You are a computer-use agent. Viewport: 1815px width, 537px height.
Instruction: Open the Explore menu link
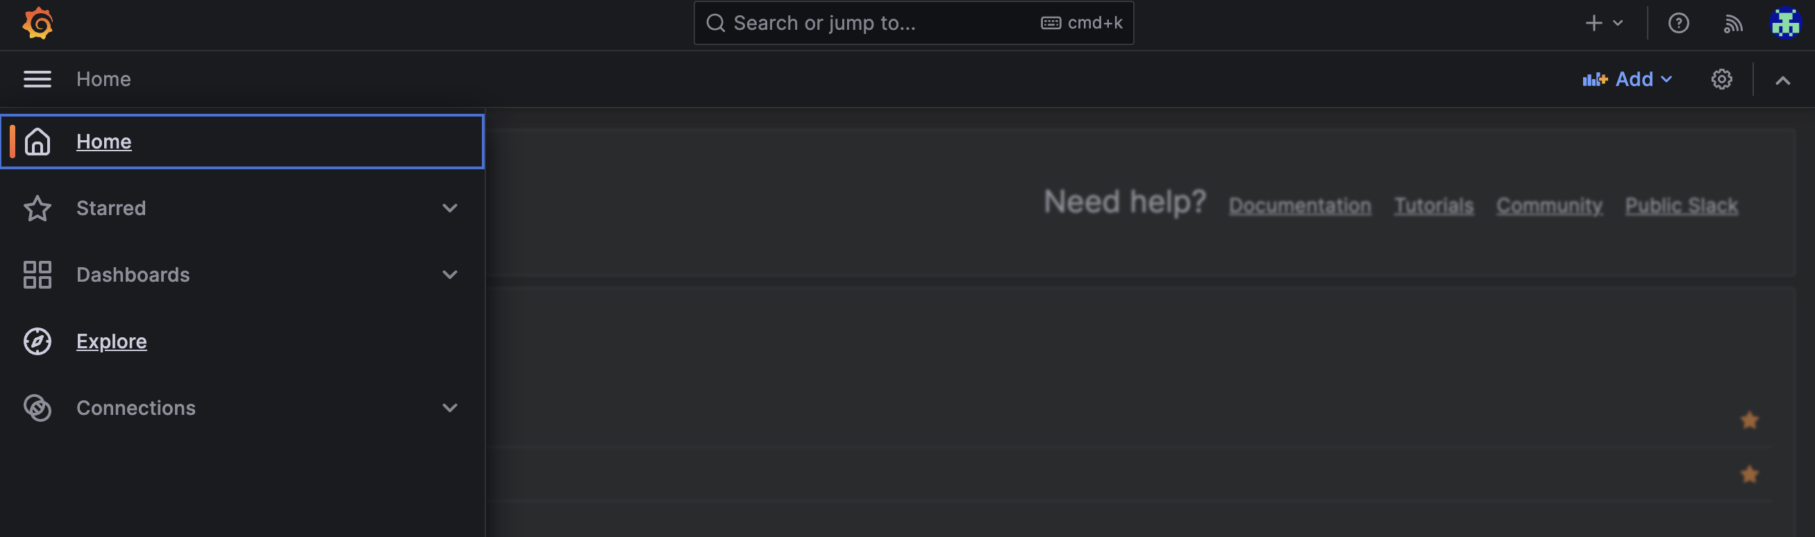pyautogui.click(x=111, y=341)
